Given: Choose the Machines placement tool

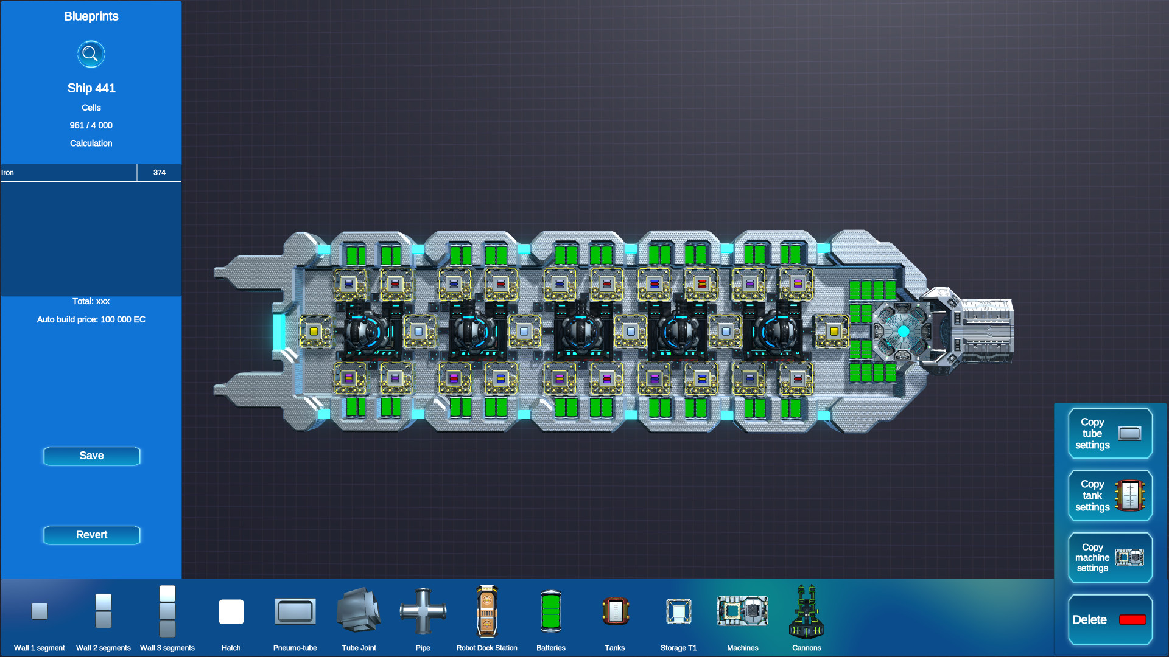Looking at the screenshot, I should point(742,611).
